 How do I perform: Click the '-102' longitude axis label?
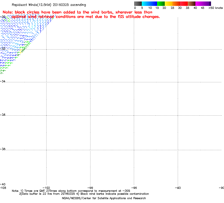[47, 188]
